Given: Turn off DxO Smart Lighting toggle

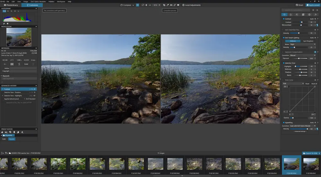Looking at the screenshot, I should click(x=284, y=38).
